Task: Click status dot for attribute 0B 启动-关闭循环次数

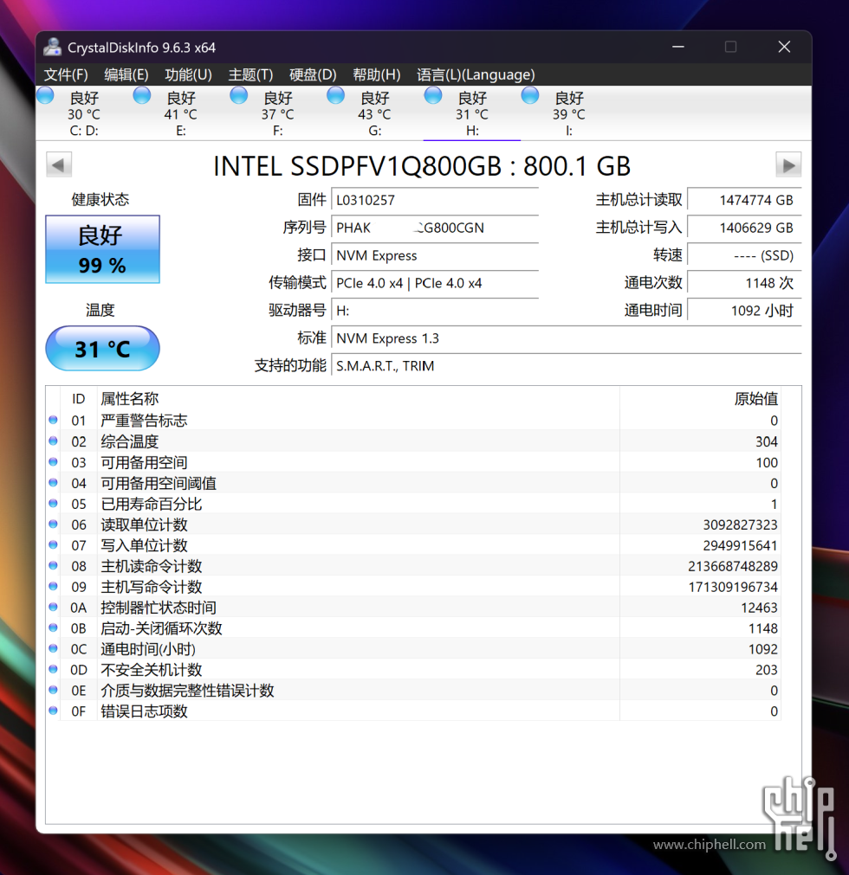Action: pos(53,627)
